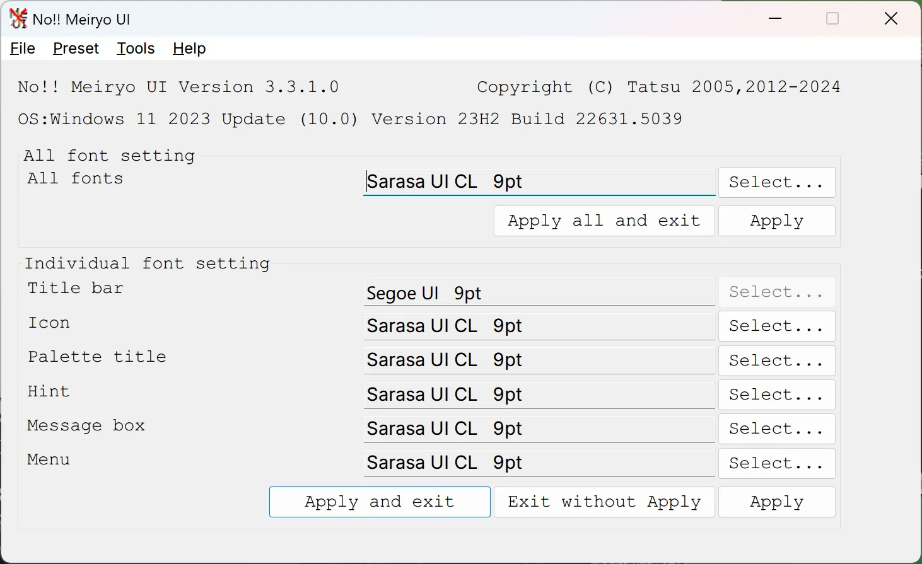Click Exit without Apply button
The height and width of the screenshot is (564, 922).
click(604, 502)
